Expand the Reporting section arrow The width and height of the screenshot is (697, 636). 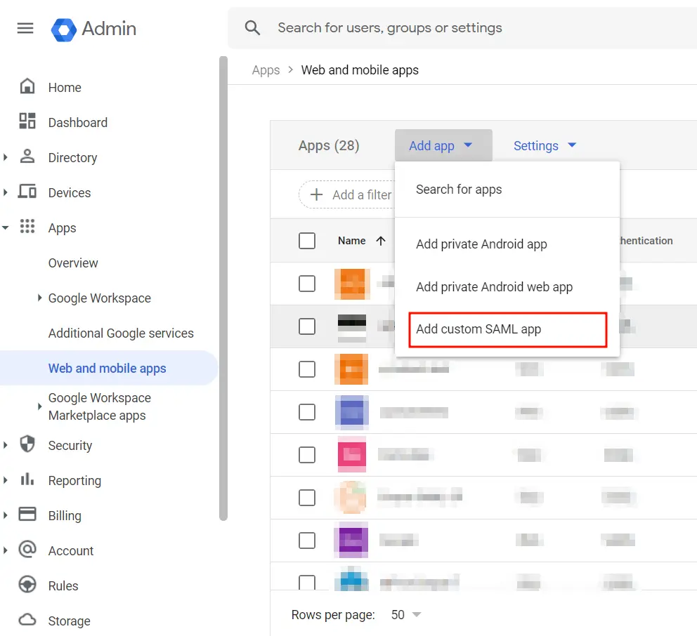click(x=6, y=480)
